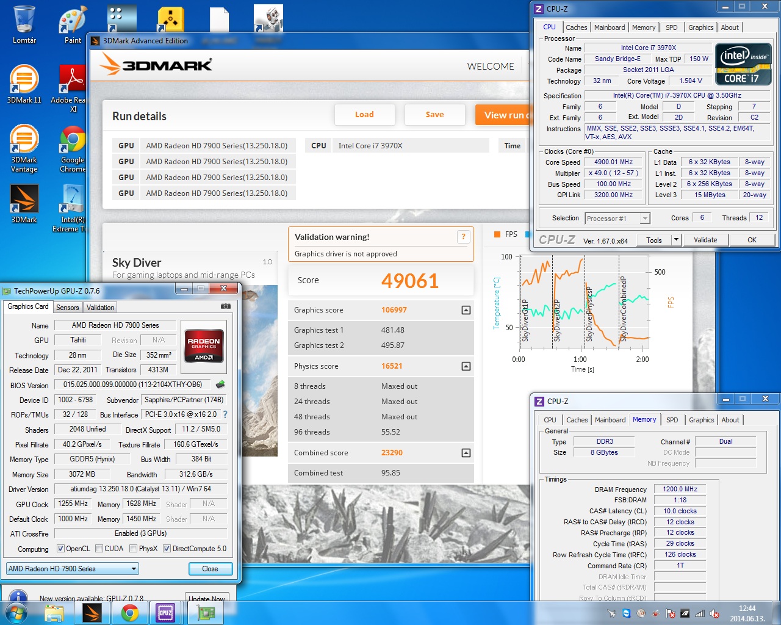Switch to the Validation tab in GPU-Z
The height and width of the screenshot is (625, 781).
tap(100, 308)
